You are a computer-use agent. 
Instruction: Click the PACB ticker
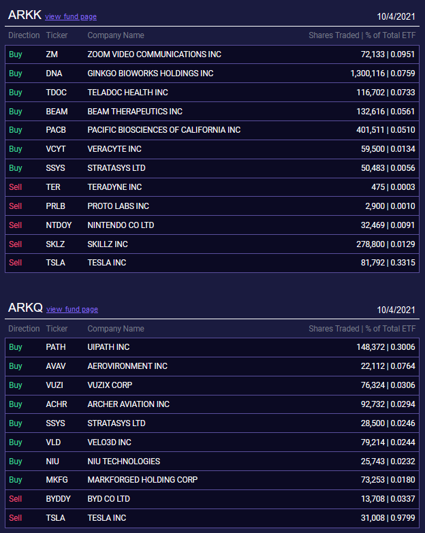56,129
